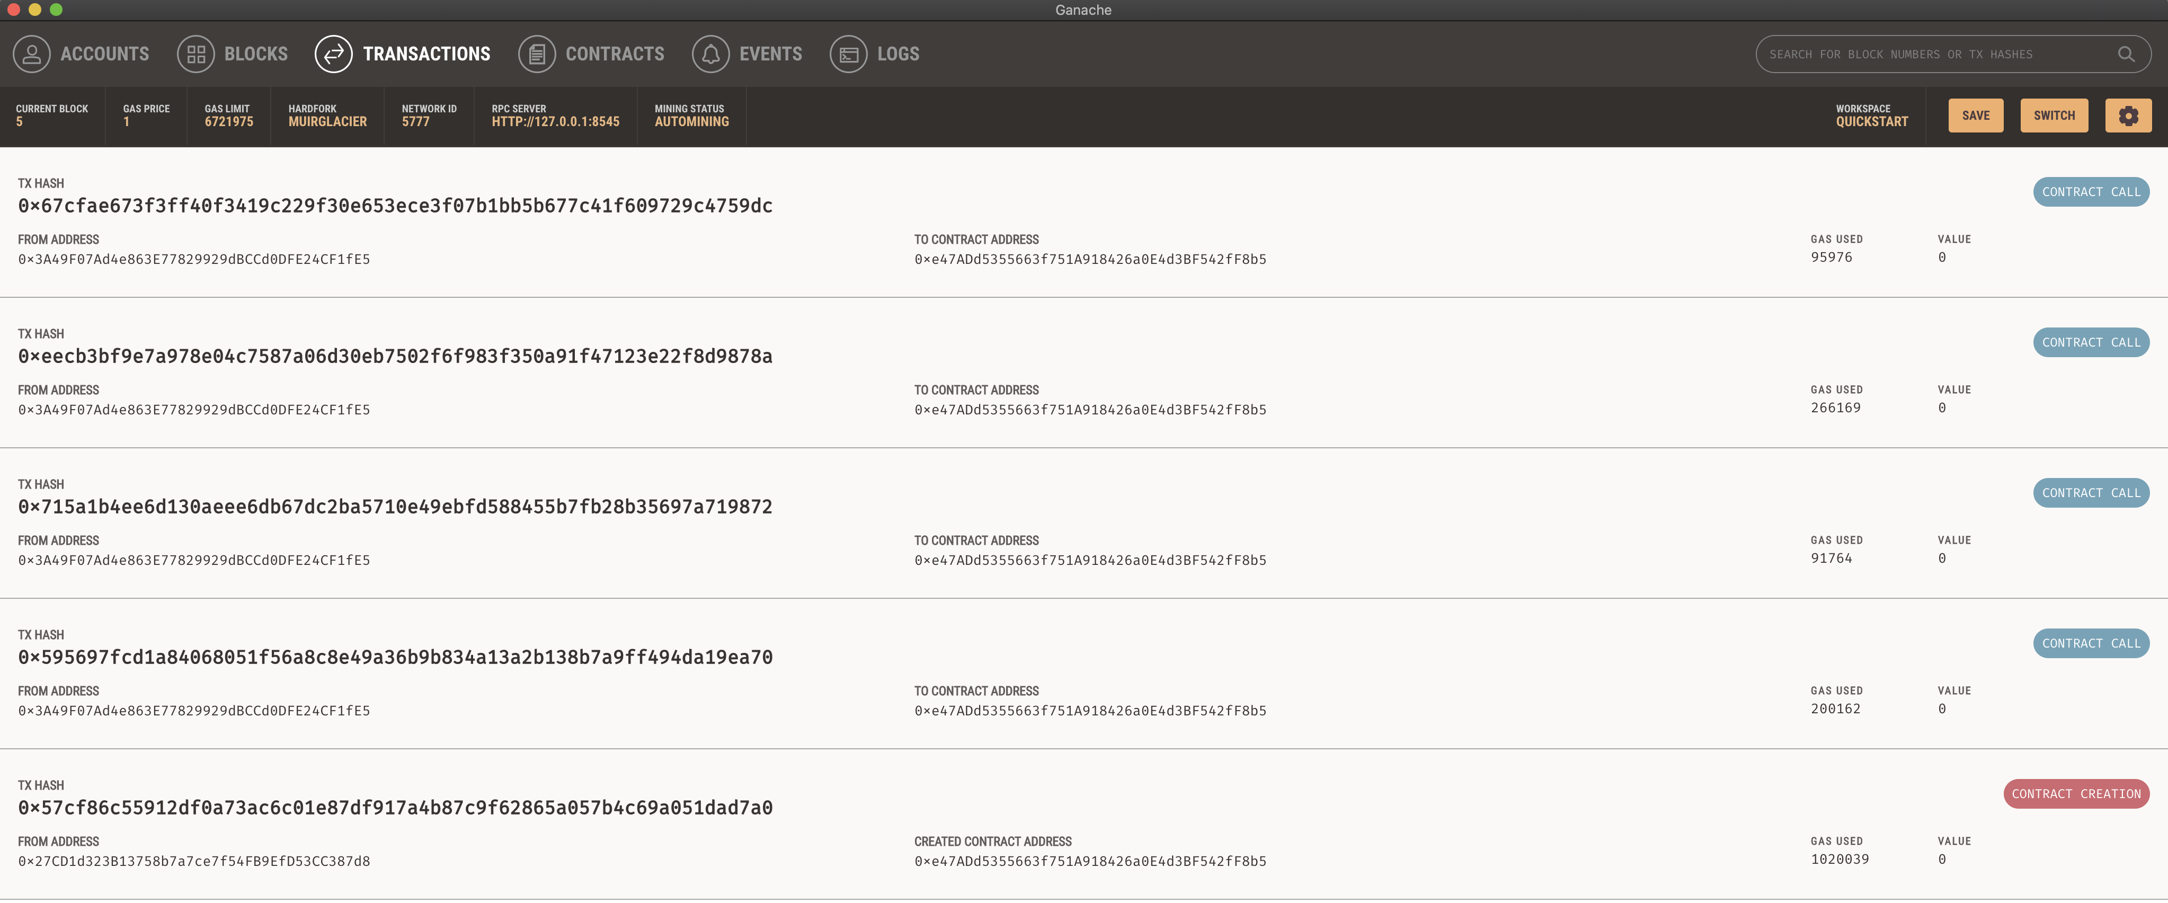Image resolution: width=2168 pixels, height=903 pixels.
Task: Switch to the Contracts tab
Action: tap(615, 54)
